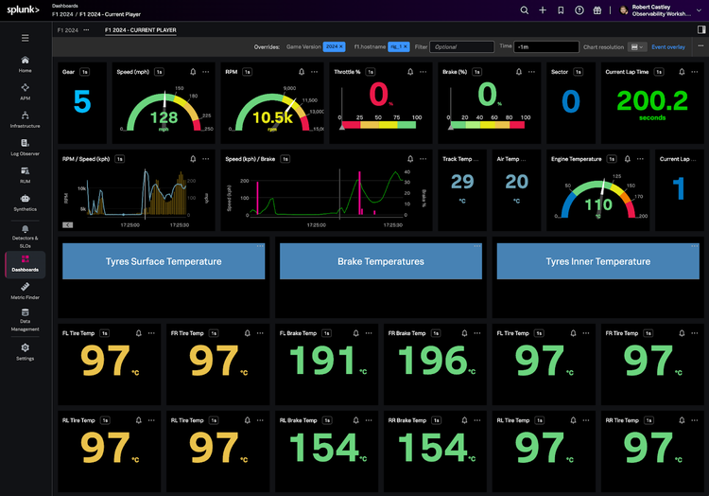Open the Chart resolution dropdown
709x496 pixels.
(637, 46)
